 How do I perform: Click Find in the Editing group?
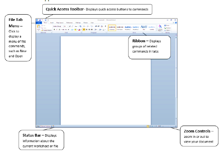tap(167, 26)
